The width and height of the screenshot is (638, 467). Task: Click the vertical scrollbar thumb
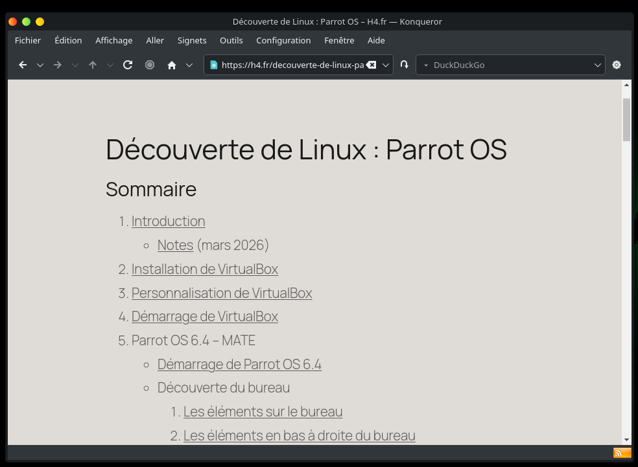(x=626, y=119)
